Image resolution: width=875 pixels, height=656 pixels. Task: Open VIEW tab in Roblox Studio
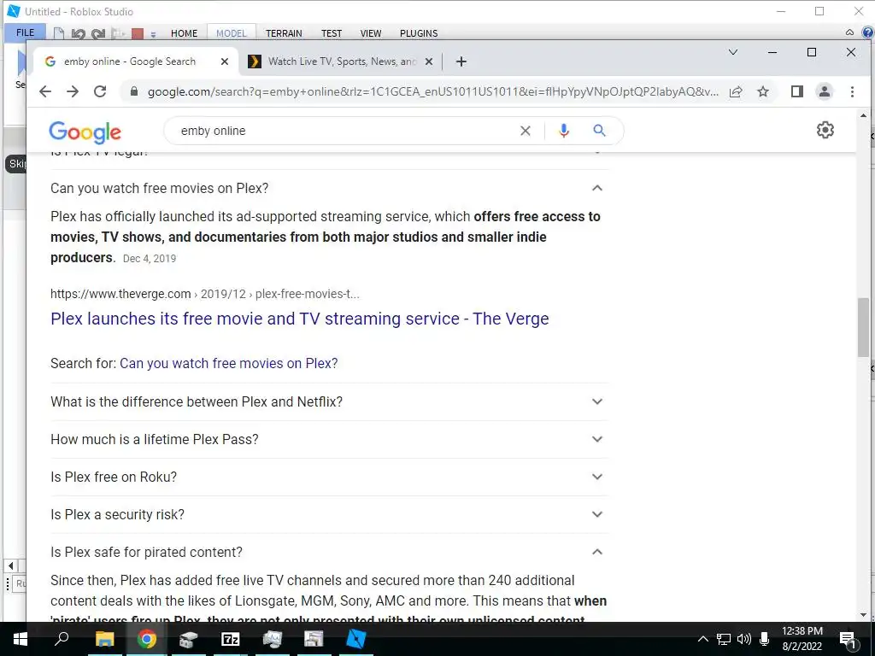click(x=371, y=33)
